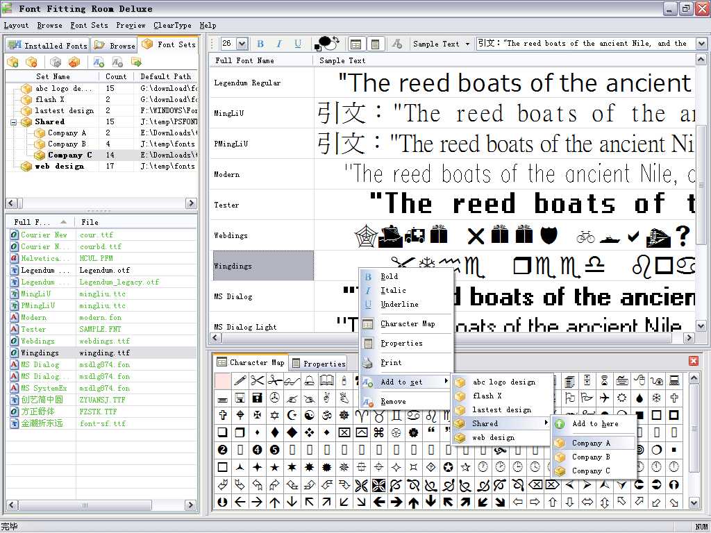Open the Sample Text dropdown
The image size is (711, 533).
tap(441, 44)
